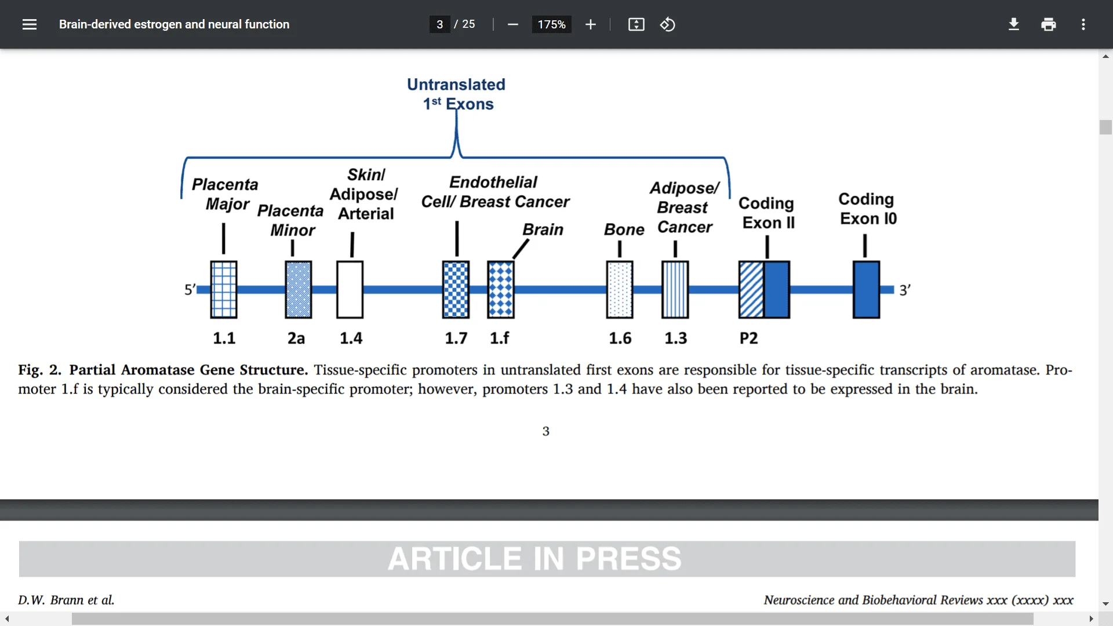The height and width of the screenshot is (626, 1113).
Task: Click the '1.4' promoter label
Action: (351, 338)
